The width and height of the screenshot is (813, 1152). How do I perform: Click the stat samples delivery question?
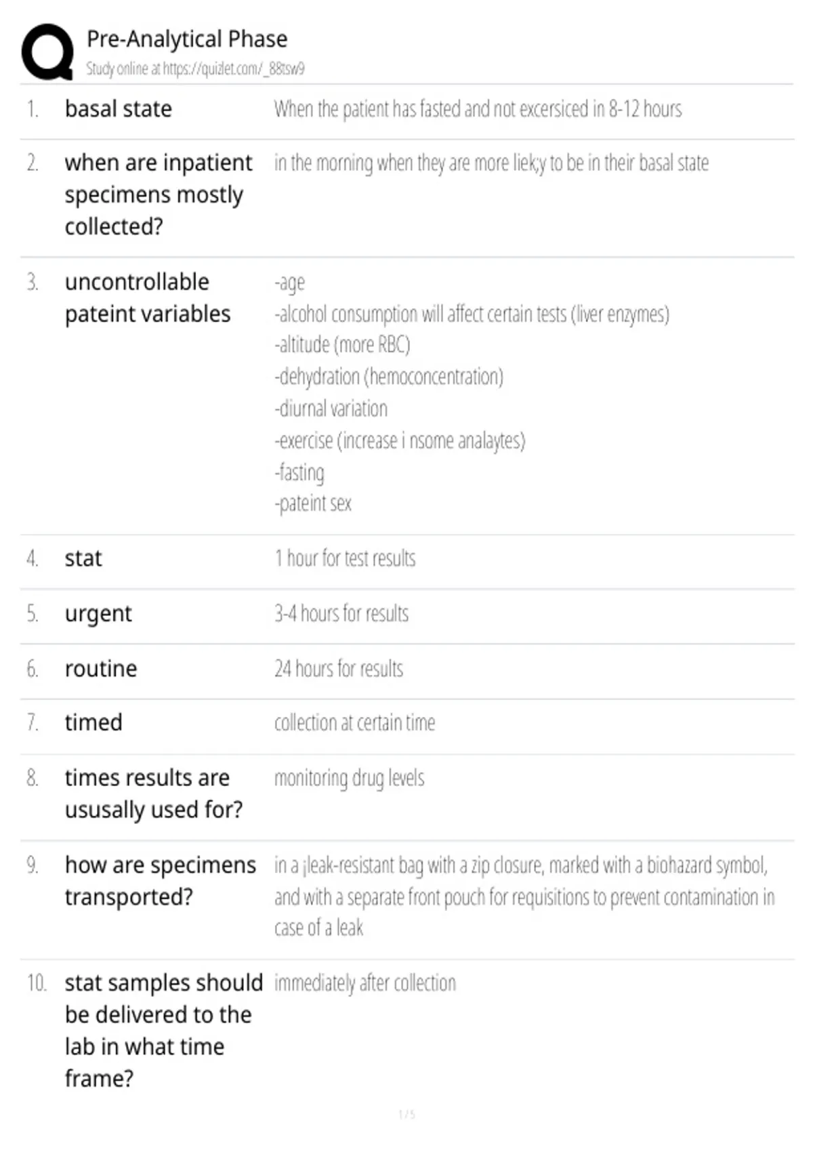point(163,1030)
